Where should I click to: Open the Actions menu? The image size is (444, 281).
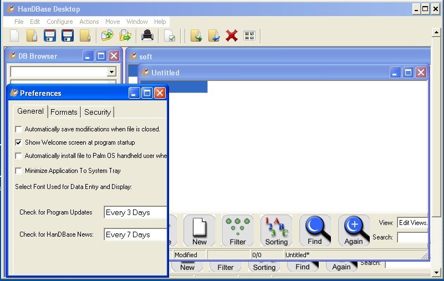(x=89, y=22)
